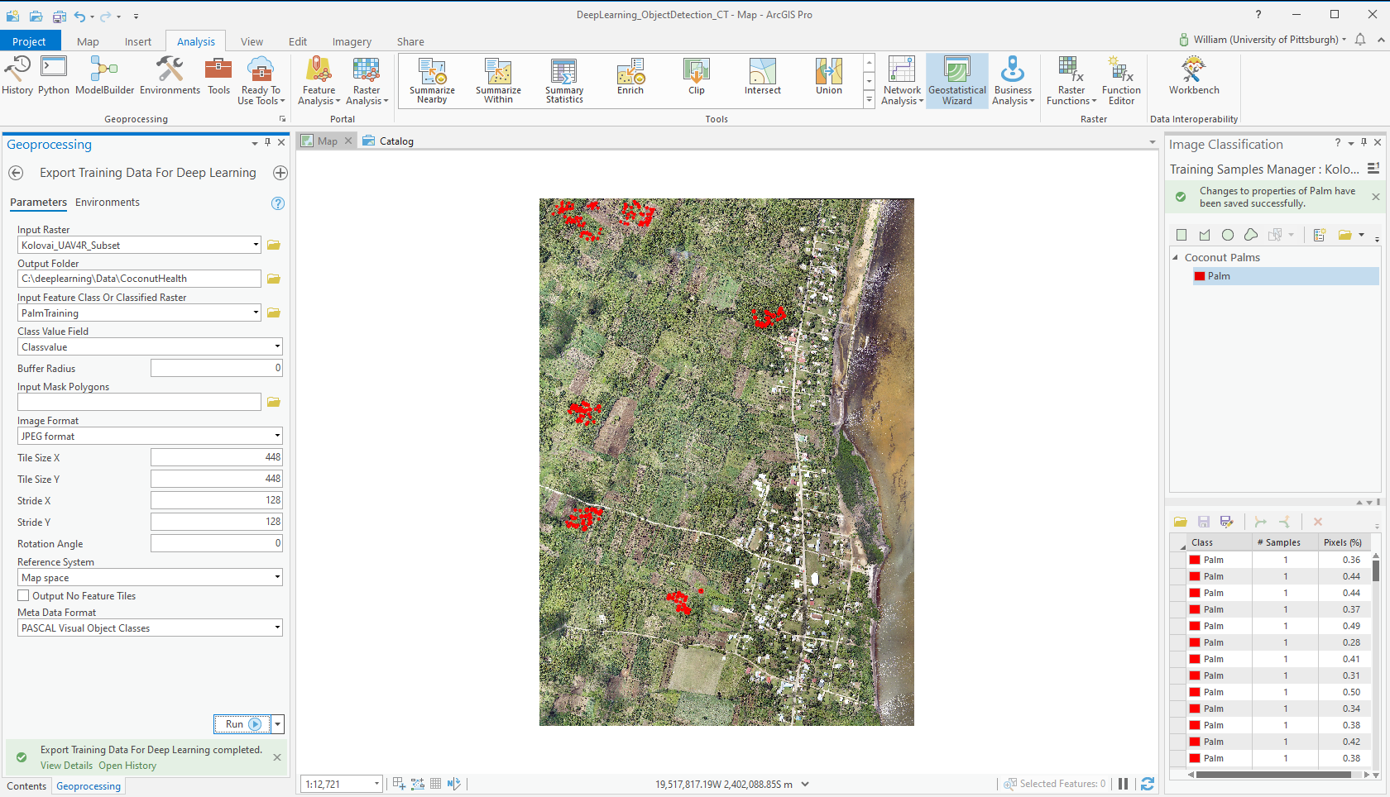Enable Output No Feature Tiles checkbox
The height and width of the screenshot is (797, 1390).
point(23,595)
